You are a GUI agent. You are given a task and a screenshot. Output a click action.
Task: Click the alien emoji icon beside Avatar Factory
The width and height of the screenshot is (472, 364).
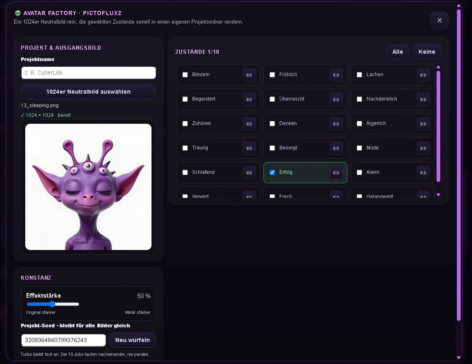pos(18,13)
